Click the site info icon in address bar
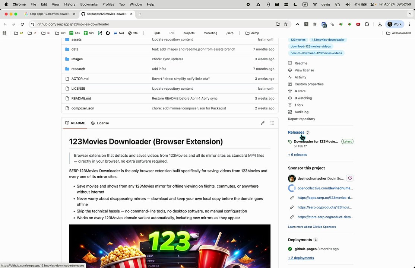 pyautogui.click(x=32, y=24)
